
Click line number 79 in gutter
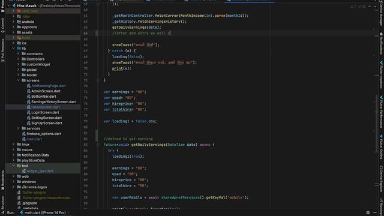(85, 121)
